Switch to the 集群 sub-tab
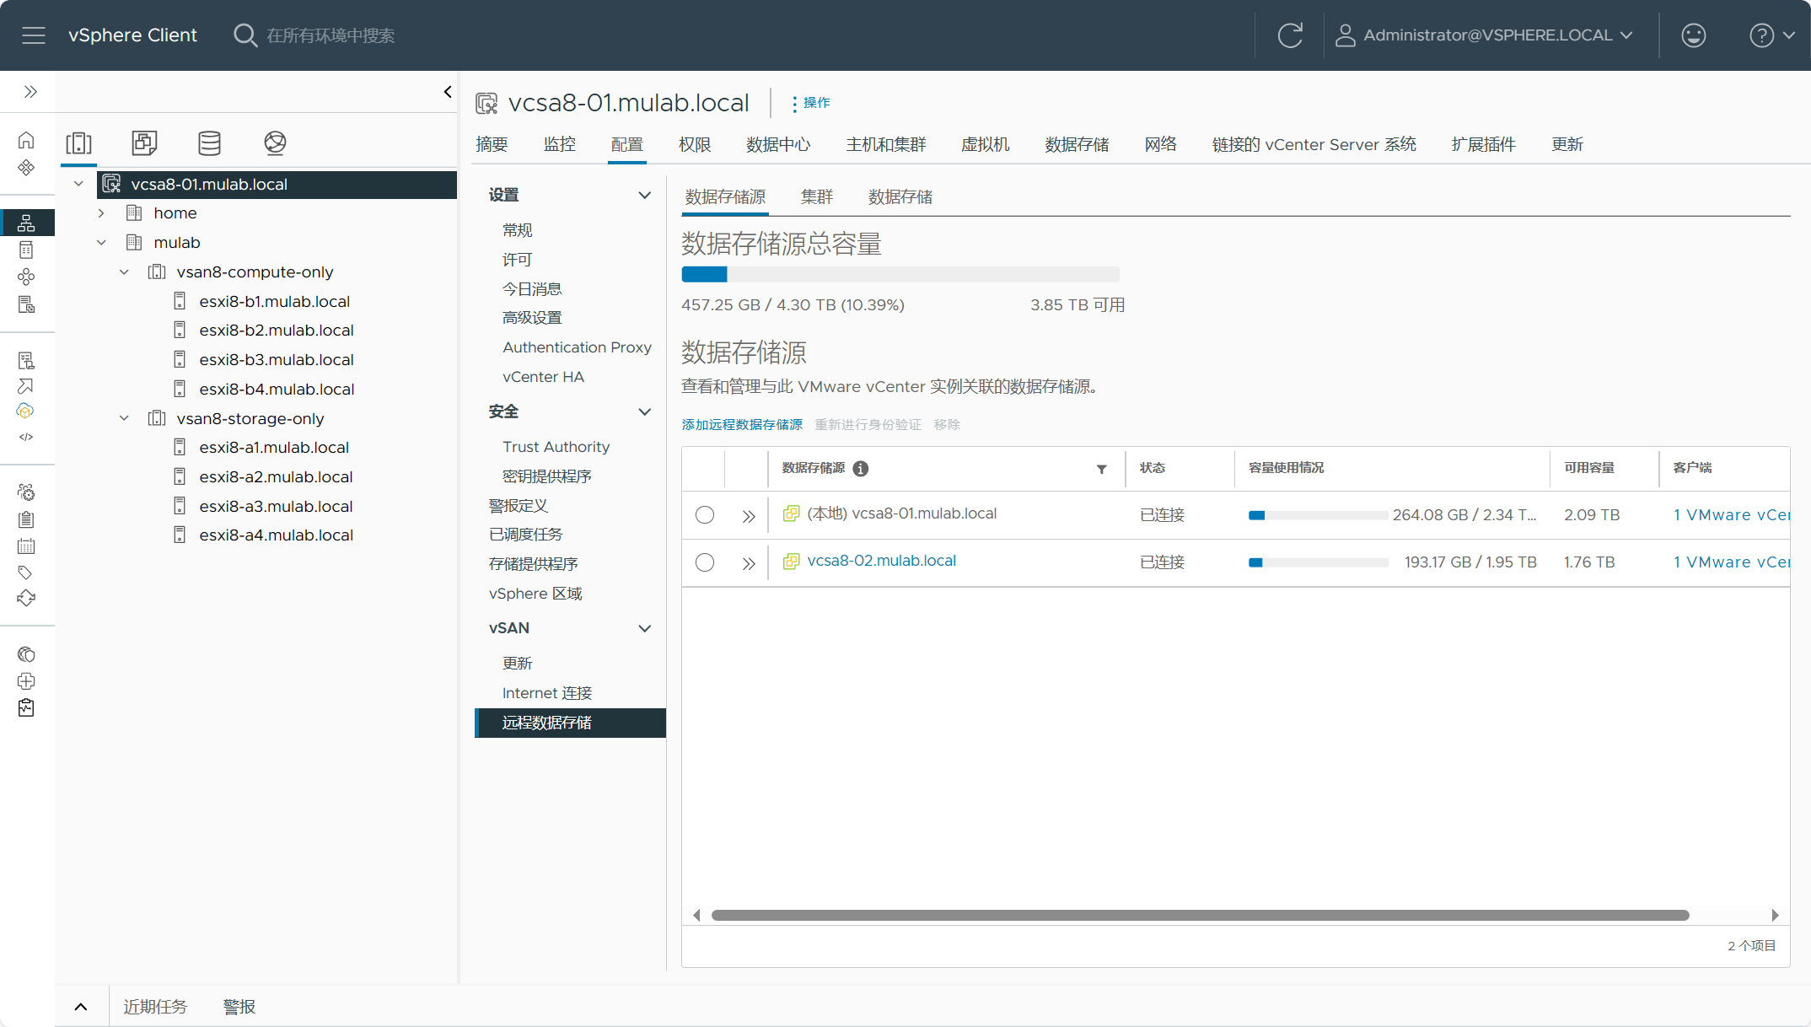Viewport: 1811px width, 1027px height. point(817,197)
